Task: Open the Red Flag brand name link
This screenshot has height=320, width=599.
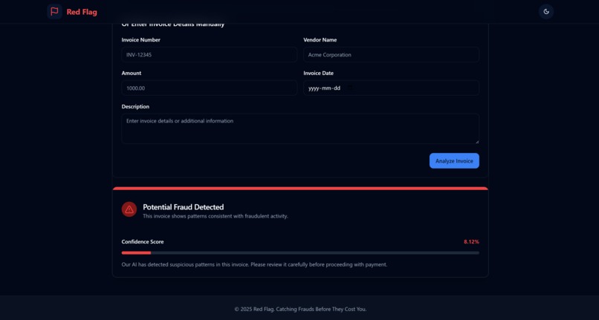Action: 82,12
